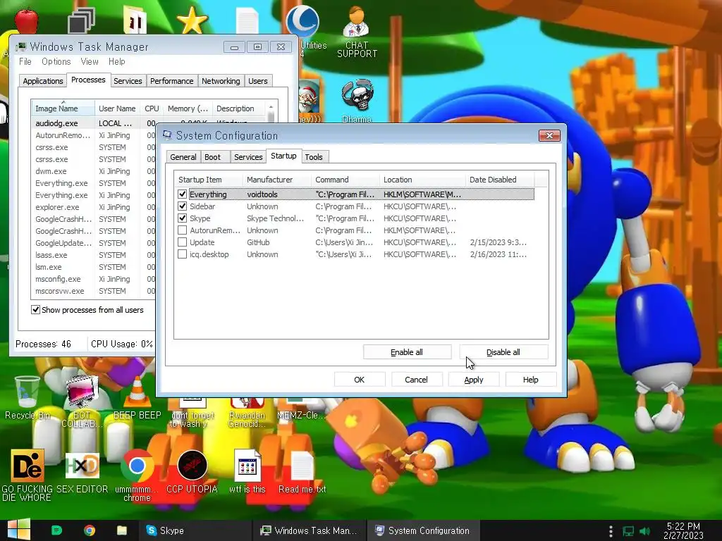Check the icq.desktop startup item
Viewport: 722px width, 541px height.
pos(183,254)
